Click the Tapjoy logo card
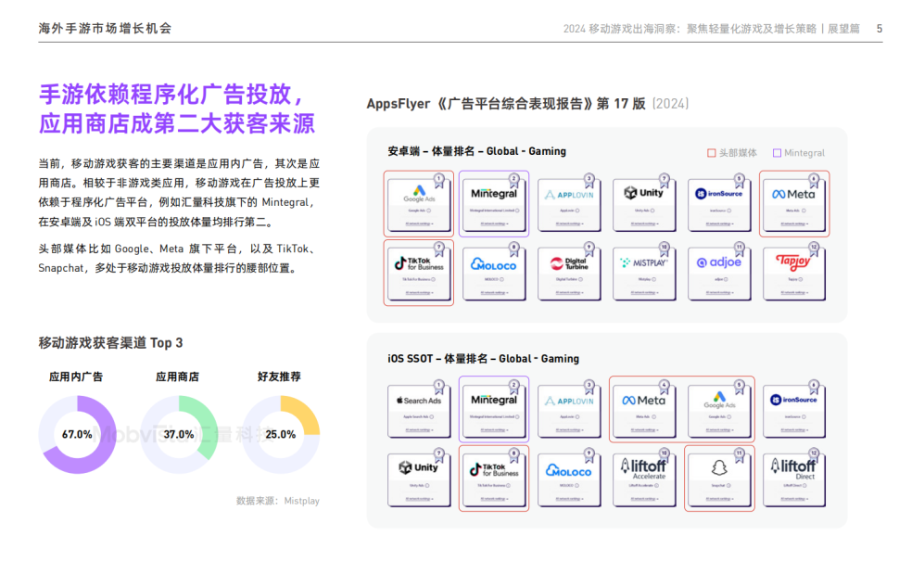The width and height of the screenshot is (899, 562). tap(794, 273)
